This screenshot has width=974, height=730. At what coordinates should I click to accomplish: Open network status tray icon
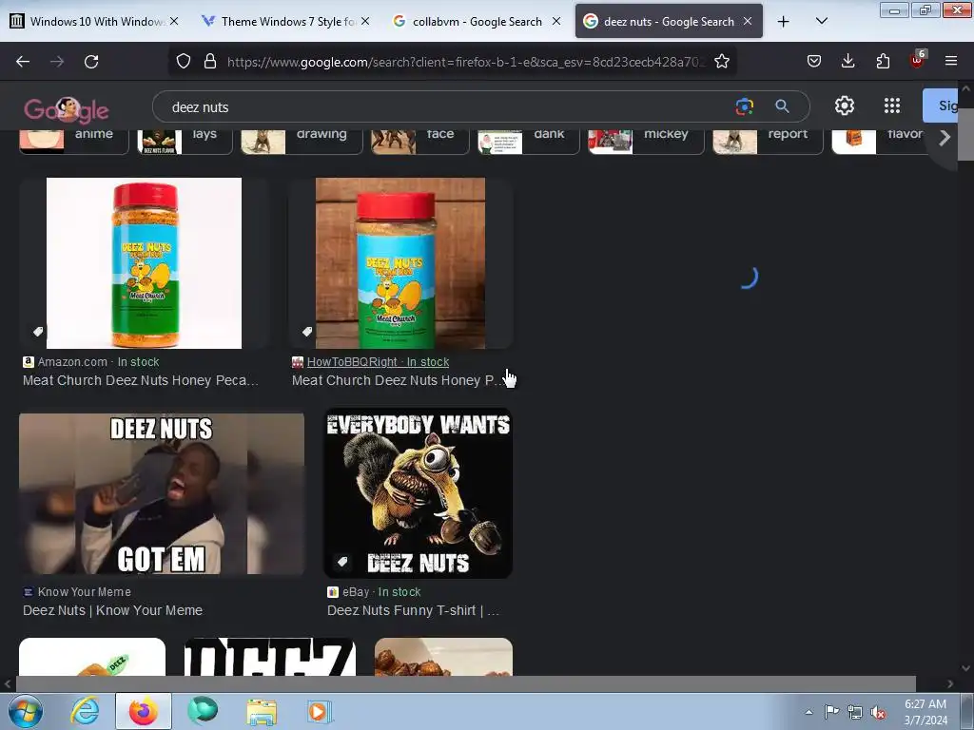tap(855, 713)
